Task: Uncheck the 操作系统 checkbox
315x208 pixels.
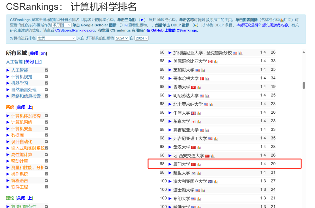Action: pyautogui.click(x=46, y=174)
